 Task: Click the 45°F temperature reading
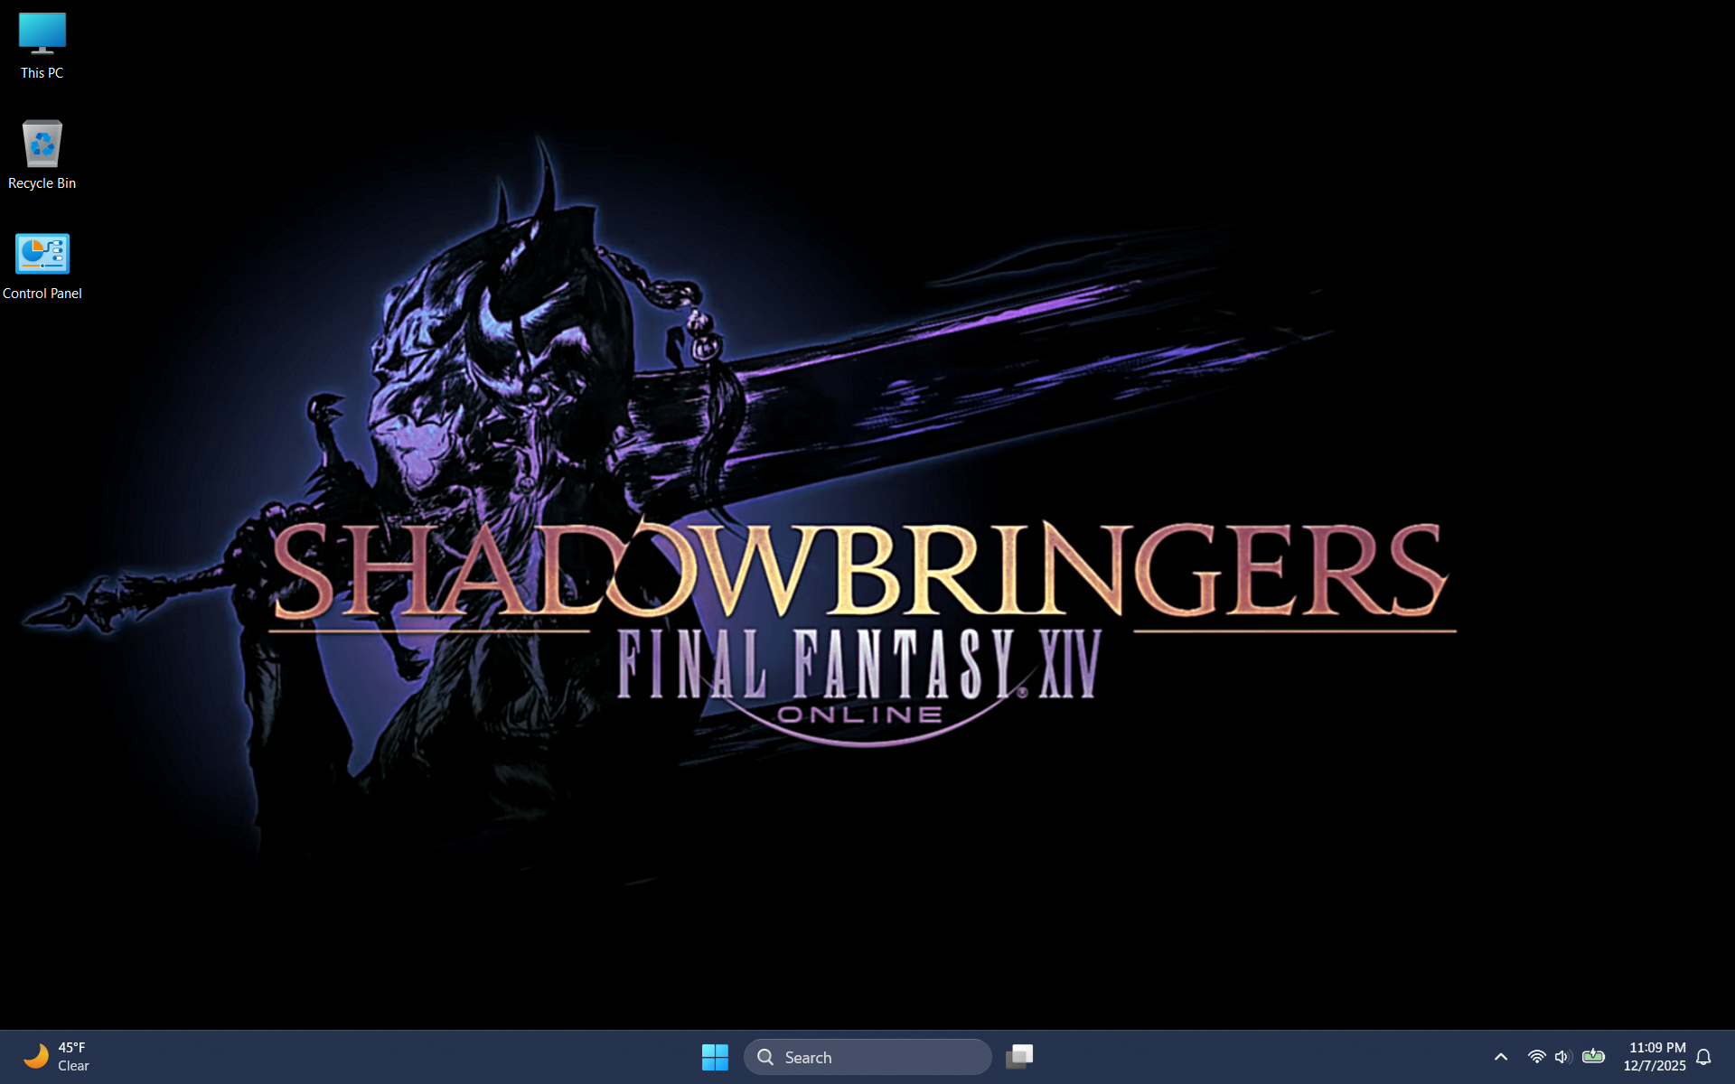71,1047
